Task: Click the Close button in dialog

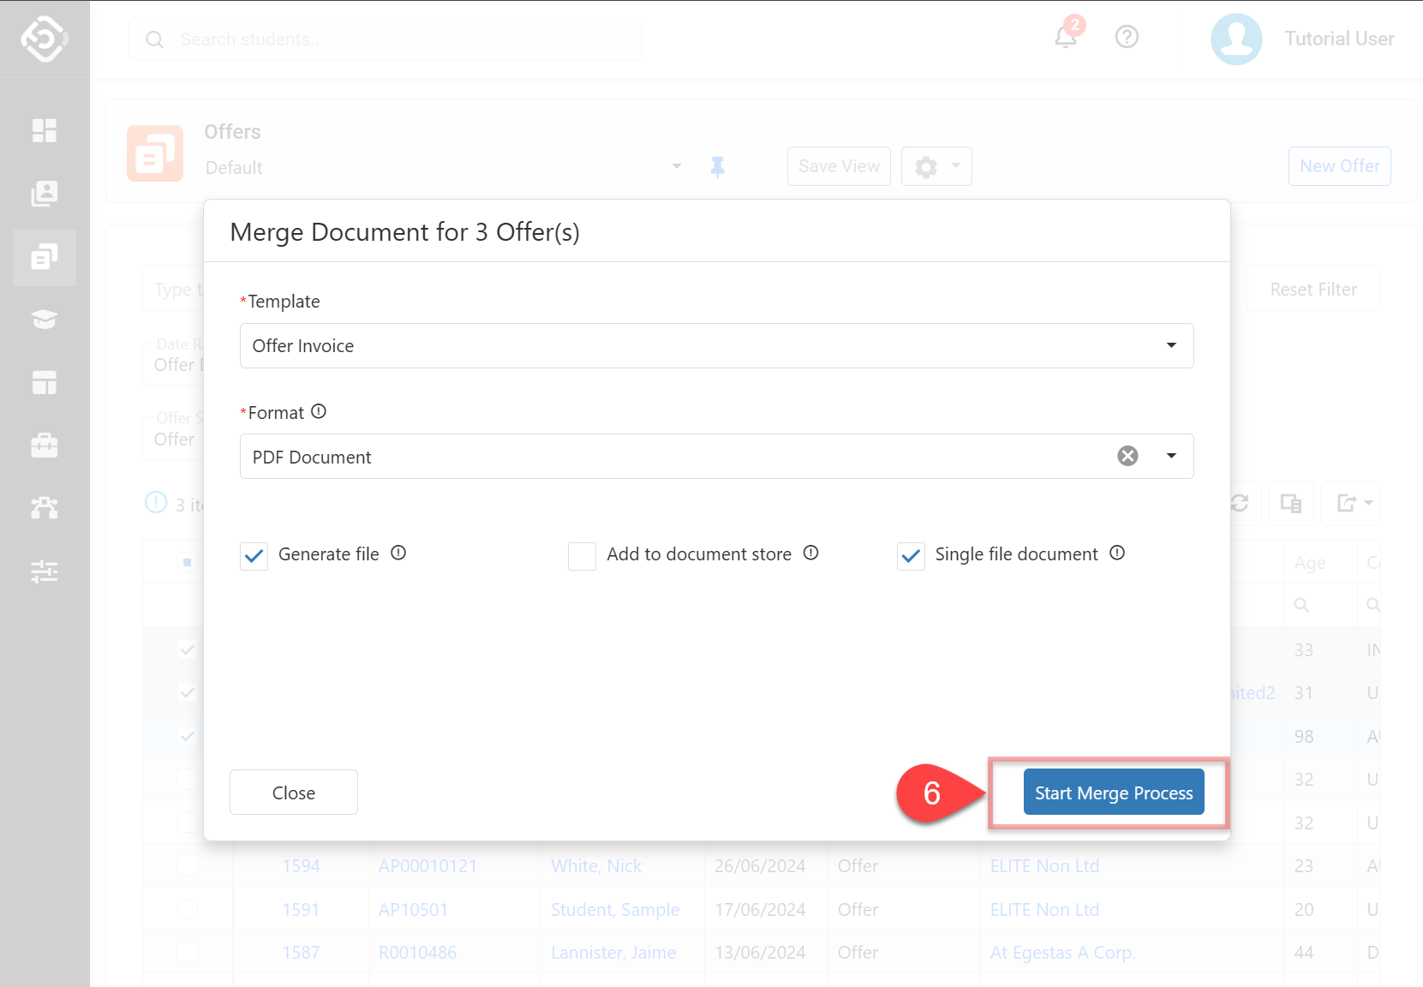Action: (293, 793)
